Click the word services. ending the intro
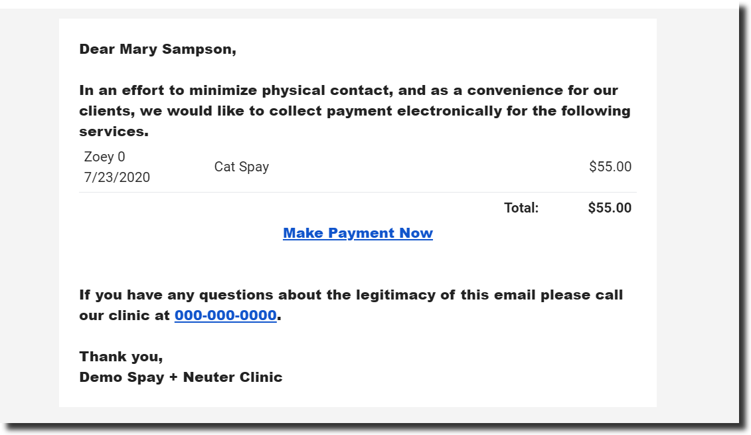 pos(114,131)
